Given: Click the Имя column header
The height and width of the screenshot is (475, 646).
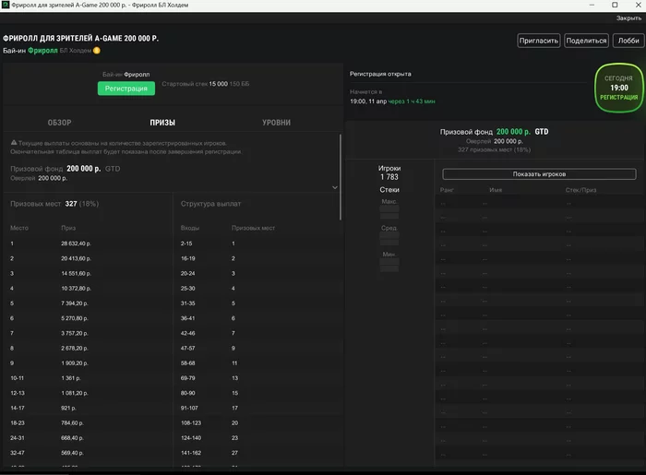Looking at the screenshot, I should click(496, 190).
